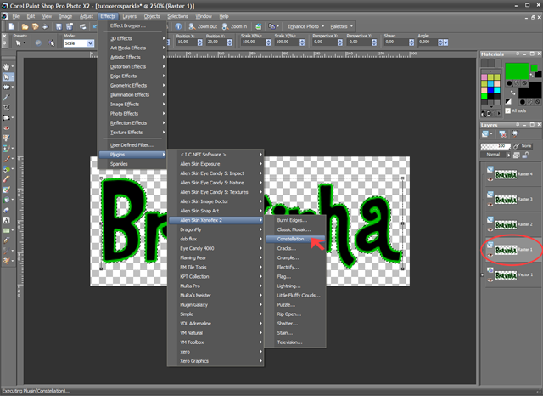Click the Browse folder icon in toolbar
Viewport: 543px width, 396px height.
(x=35, y=26)
